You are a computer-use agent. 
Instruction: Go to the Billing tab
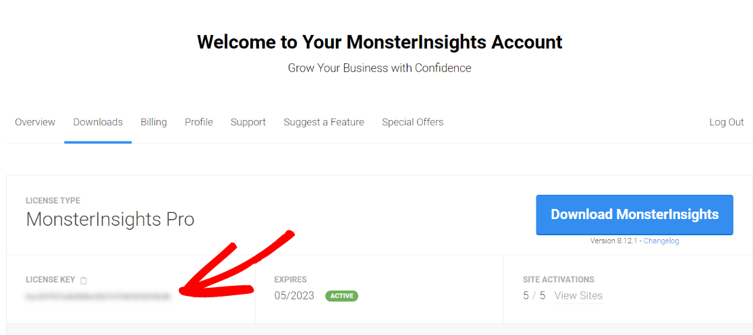[154, 122]
